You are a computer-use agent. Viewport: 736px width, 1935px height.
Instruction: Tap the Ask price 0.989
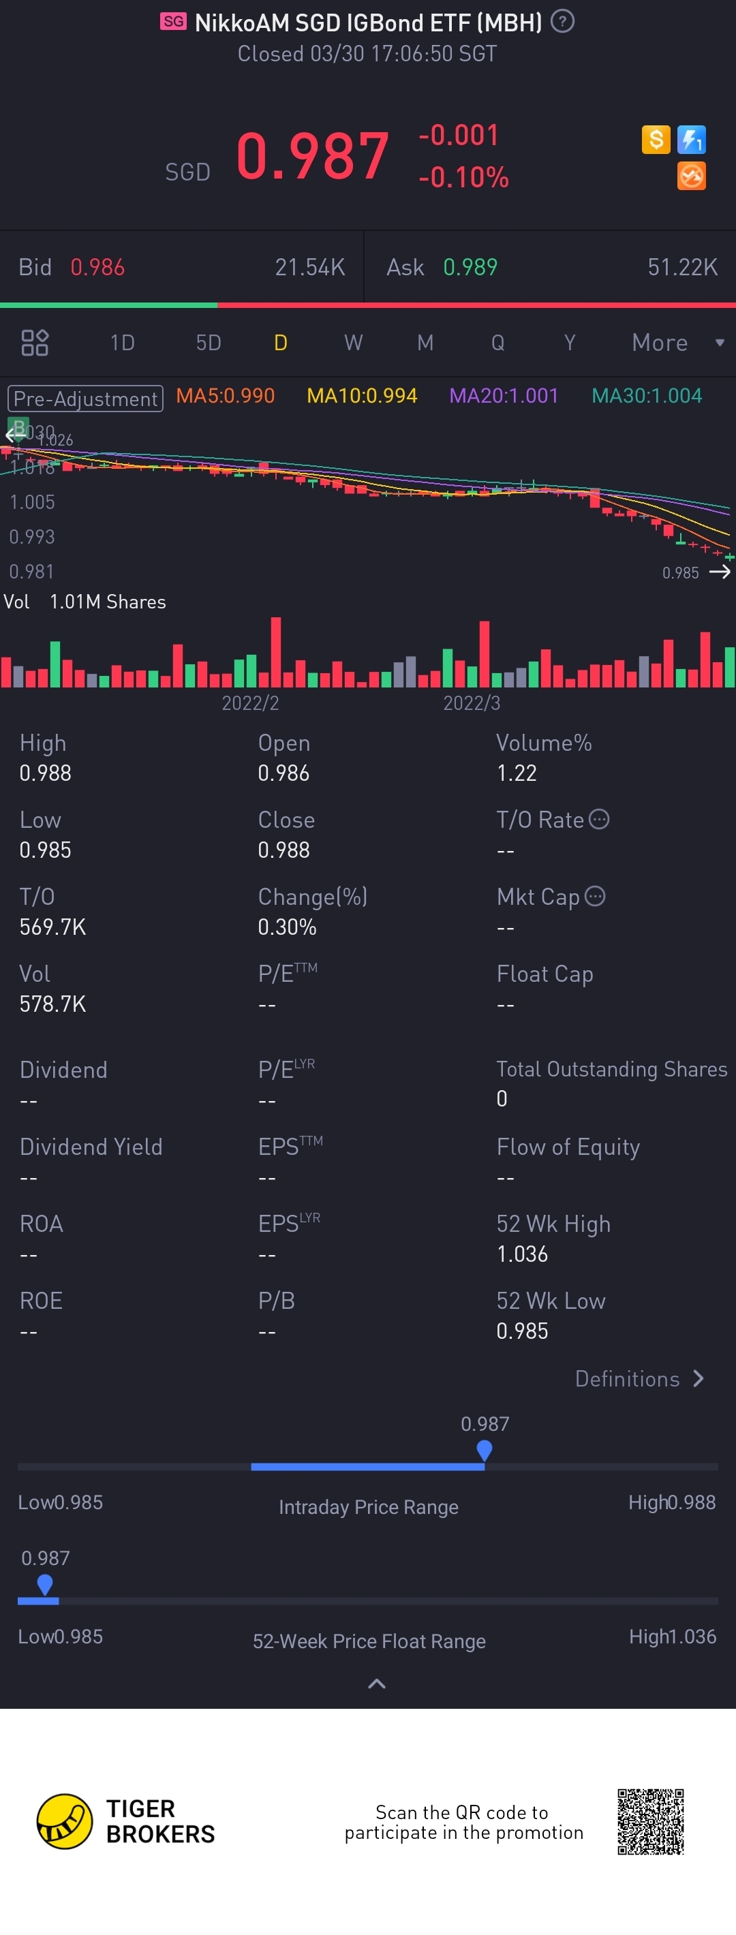click(x=470, y=266)
